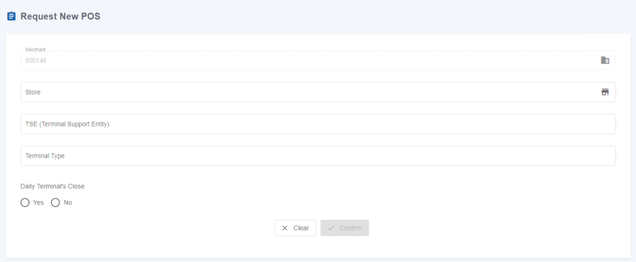Click the storefront icon in Store field
The image size is (636, 262).
(x=605, y=92)
